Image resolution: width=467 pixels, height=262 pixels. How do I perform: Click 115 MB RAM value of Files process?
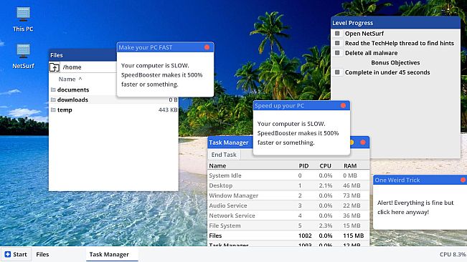(354, 236)
